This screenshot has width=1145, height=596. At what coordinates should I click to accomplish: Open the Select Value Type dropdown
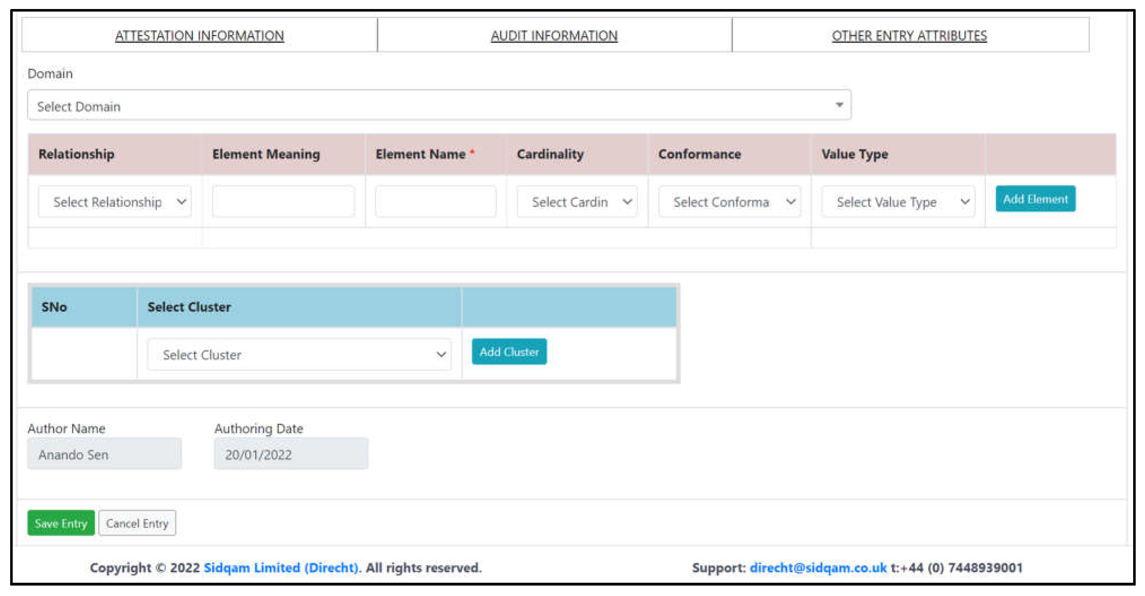click(x=898, y=202)
